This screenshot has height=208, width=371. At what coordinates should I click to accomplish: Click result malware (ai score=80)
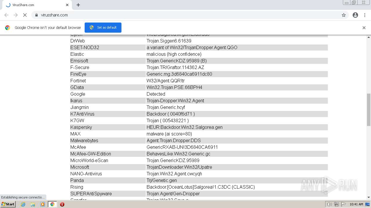point(169,134)
